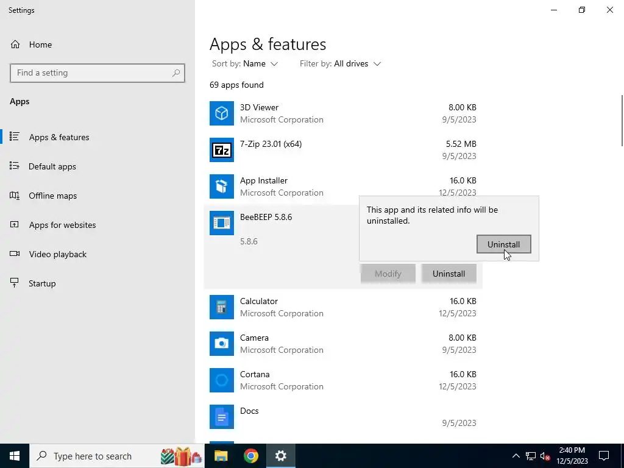The width and height of the screenshot is (624, 468).
Task: Click the grayed-out Modify button
Action: (388, 274)
